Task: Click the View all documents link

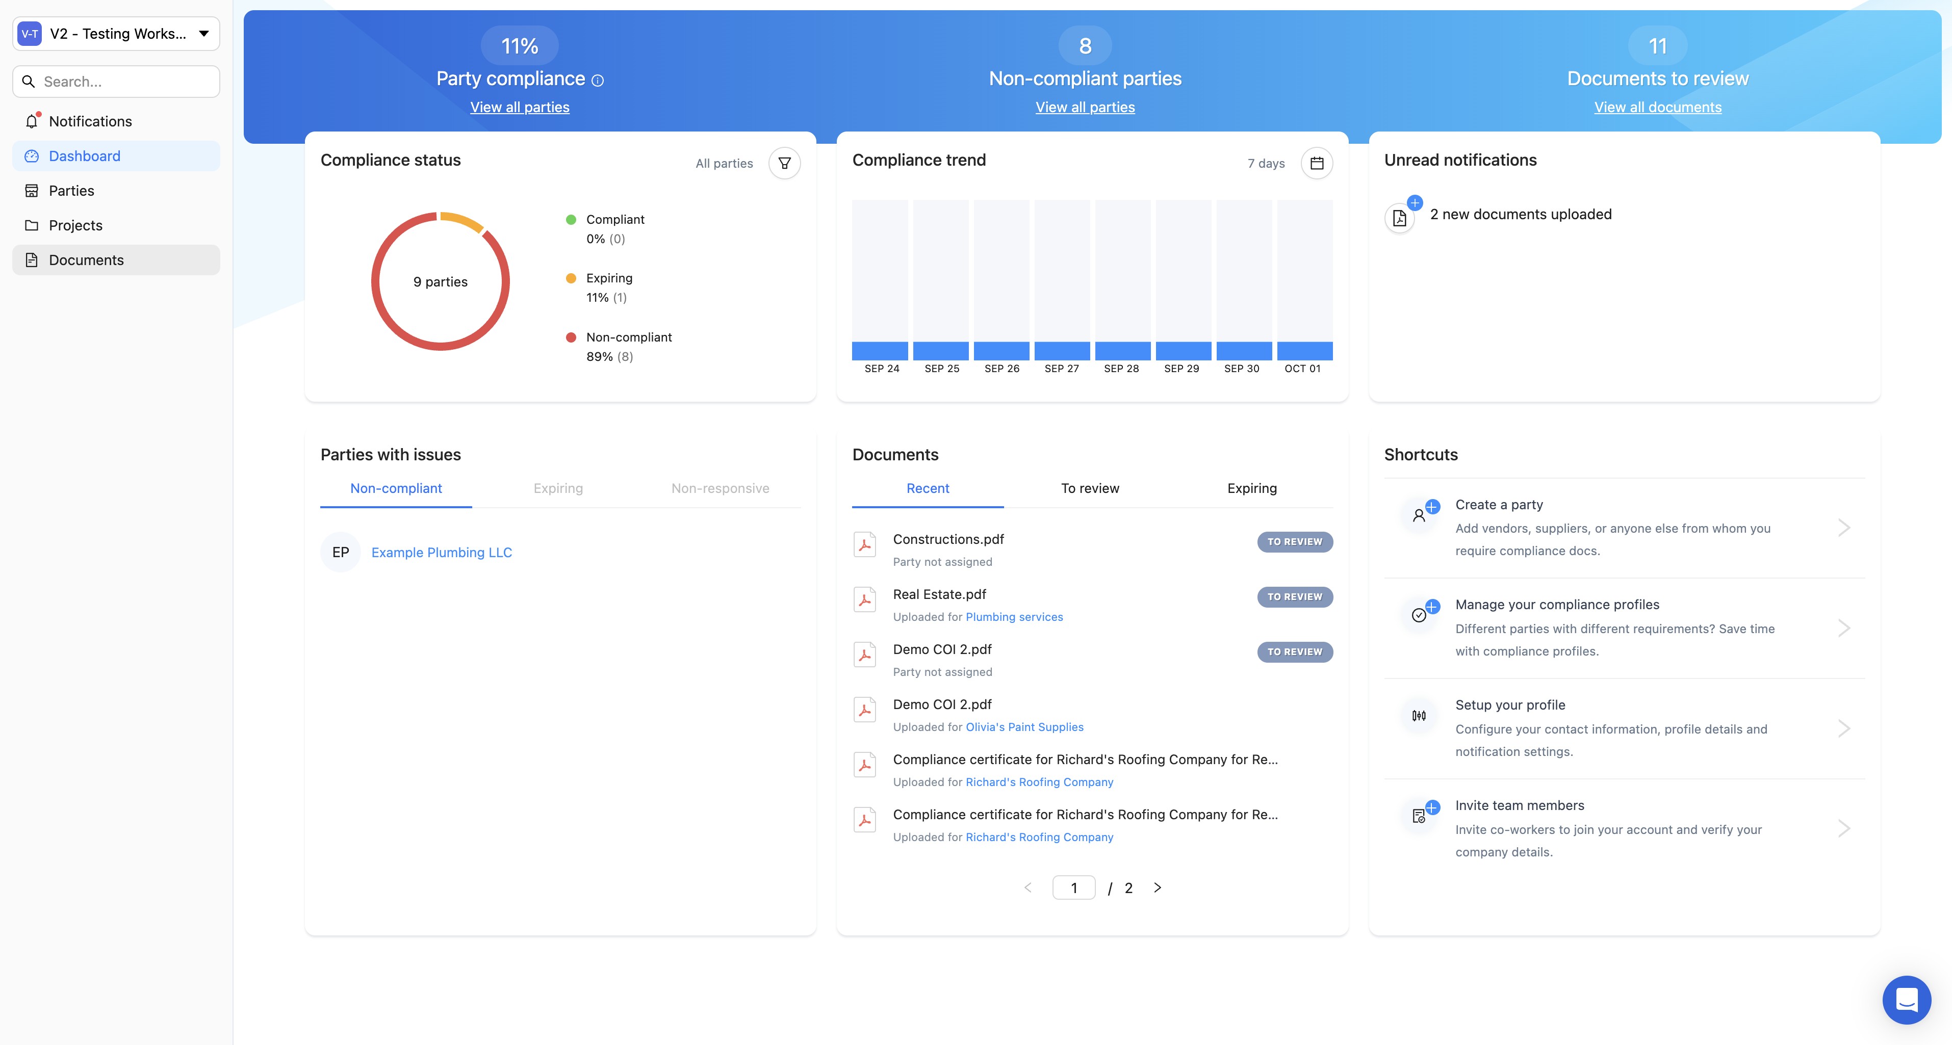Action: coord(1657,108)
